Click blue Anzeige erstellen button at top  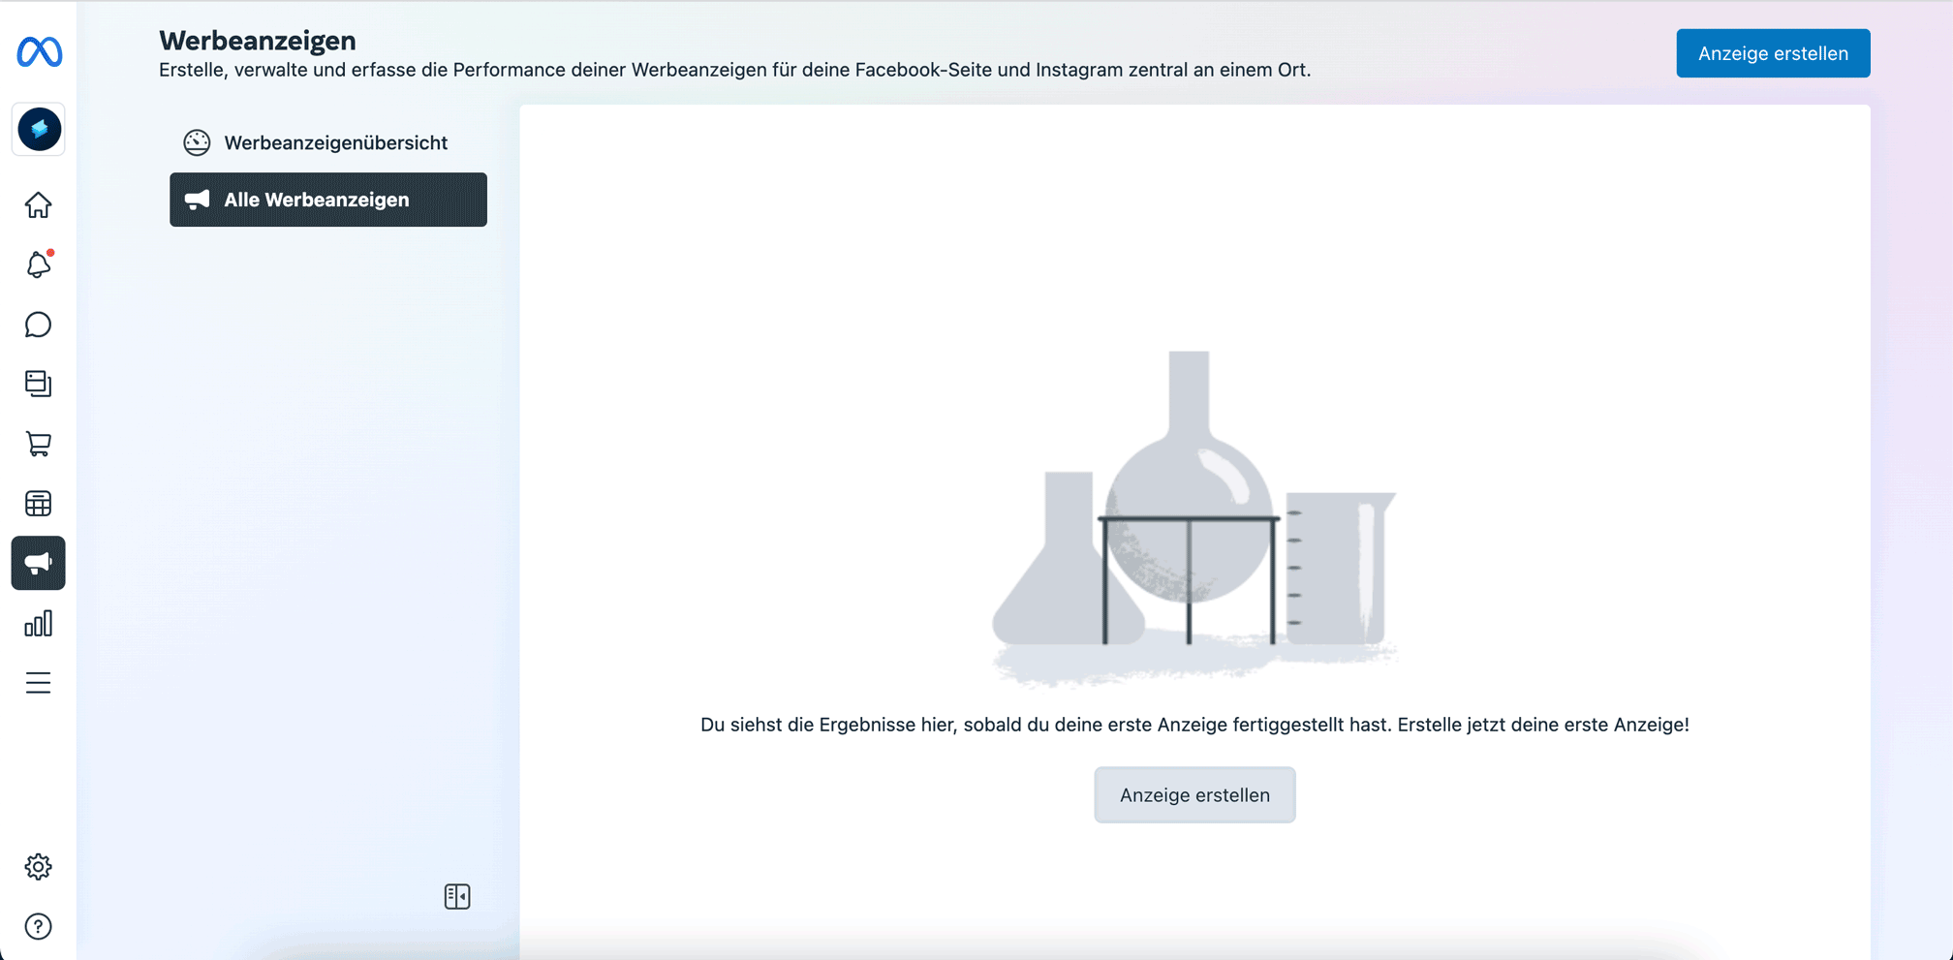click(1772, 53)
